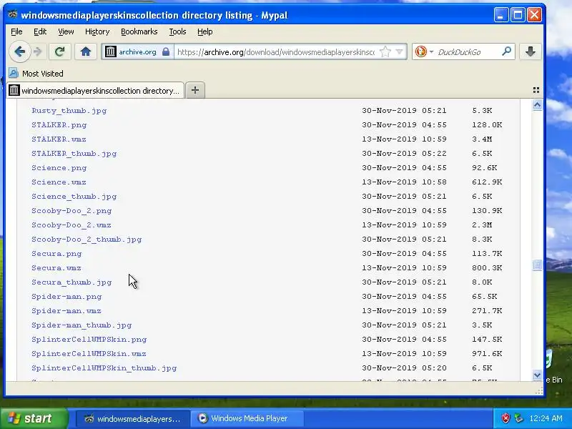Open Spider-man_thumb.jpg link

point(82,325)
